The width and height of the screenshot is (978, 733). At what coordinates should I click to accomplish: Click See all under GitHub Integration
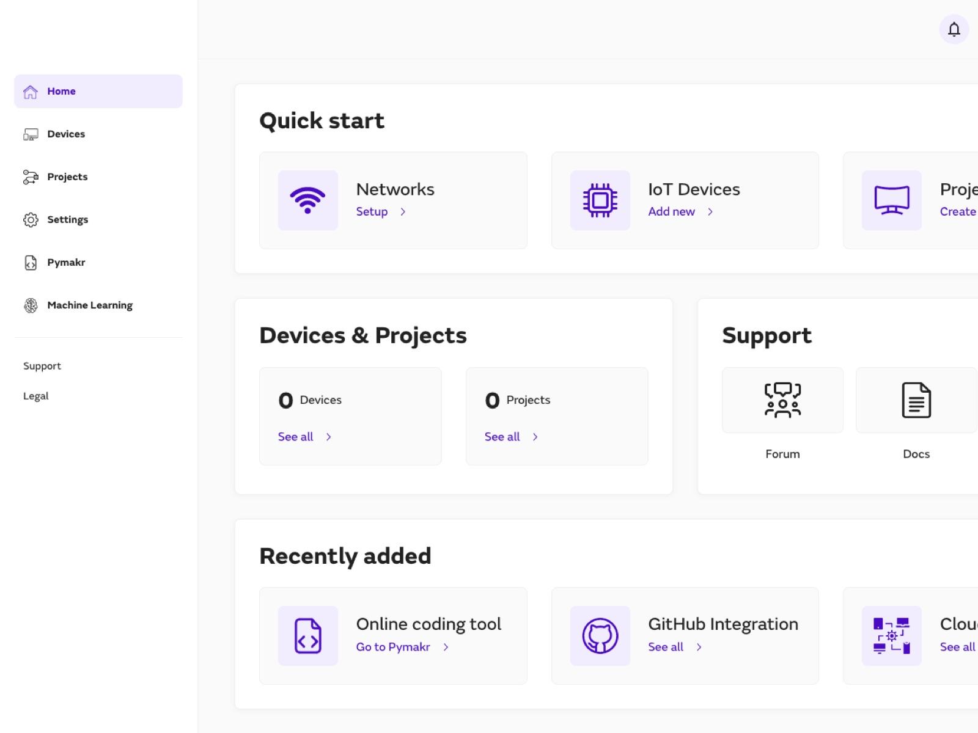pos(666,647)
